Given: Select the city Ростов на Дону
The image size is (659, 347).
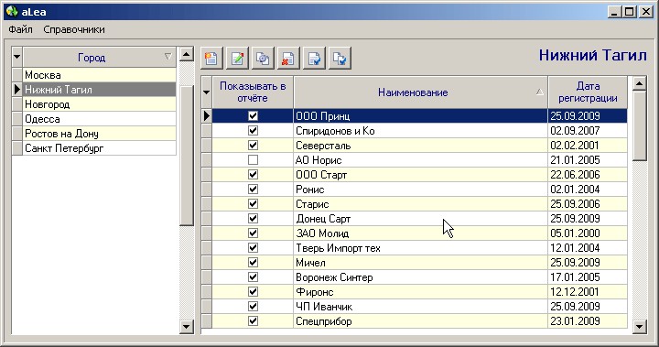Looking at the screenshot, I should pyautogui.click(x=99, y=134).
